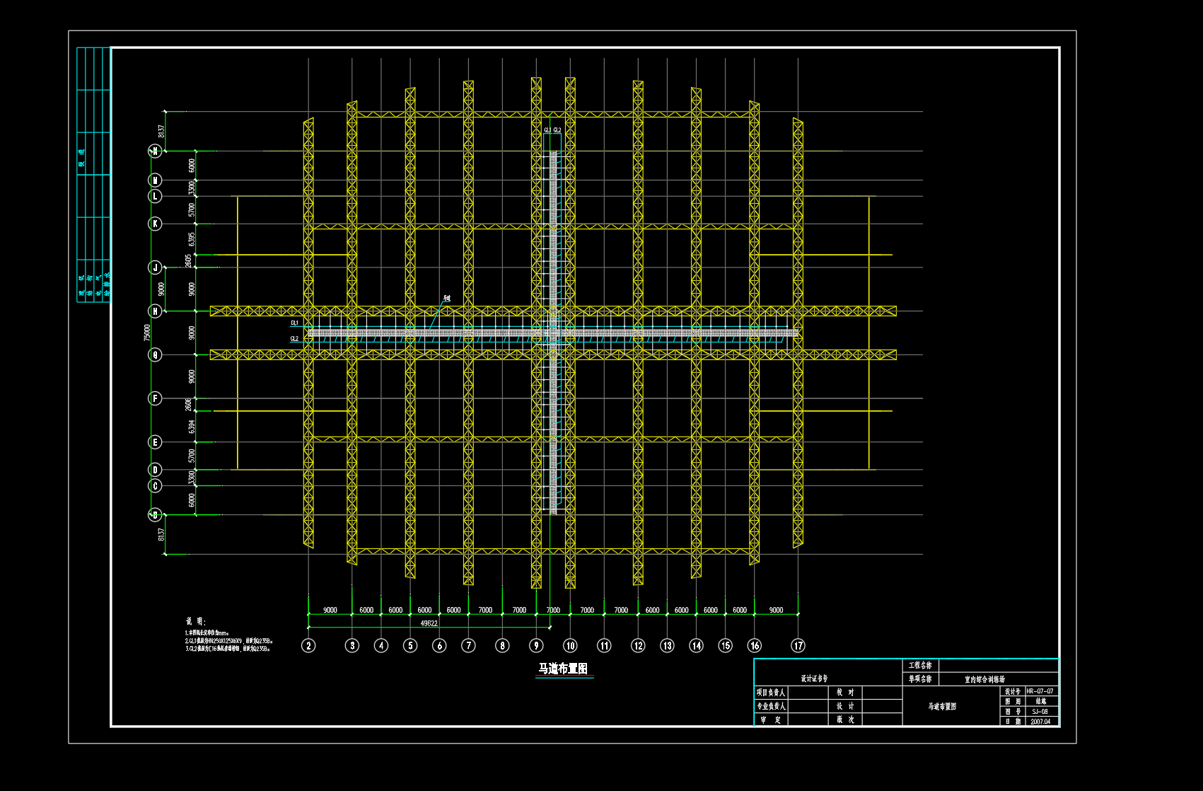Click the HR-07-07 design number
The width and height of the screenshot is (1203, 791).
(1040, 691)
